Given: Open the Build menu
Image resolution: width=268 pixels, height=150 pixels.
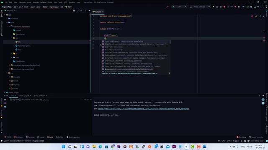Looking at the screenshot, I should coord(50,2).
